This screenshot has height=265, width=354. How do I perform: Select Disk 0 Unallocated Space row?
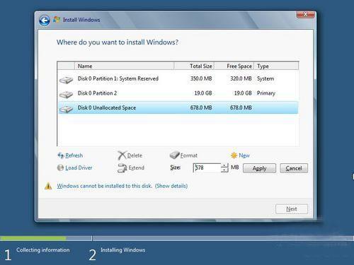[178, 107]
